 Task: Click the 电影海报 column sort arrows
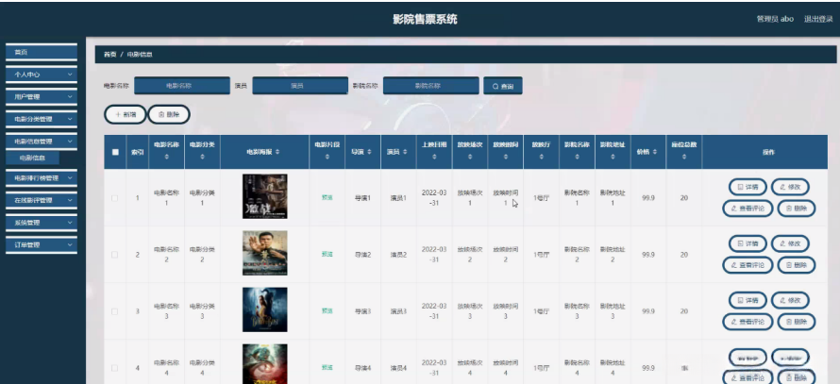pos(277,152)
